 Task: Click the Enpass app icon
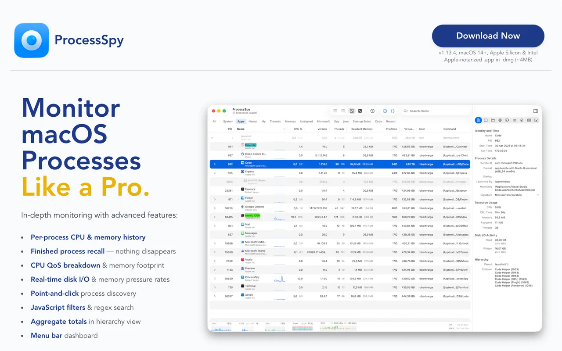pyautogui.click(x=242, y=172)
